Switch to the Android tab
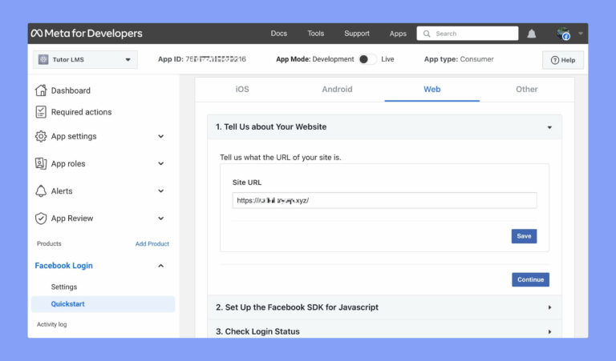Image resolution: width=616 pixels, height=361 pixels. tap(337, 90)
